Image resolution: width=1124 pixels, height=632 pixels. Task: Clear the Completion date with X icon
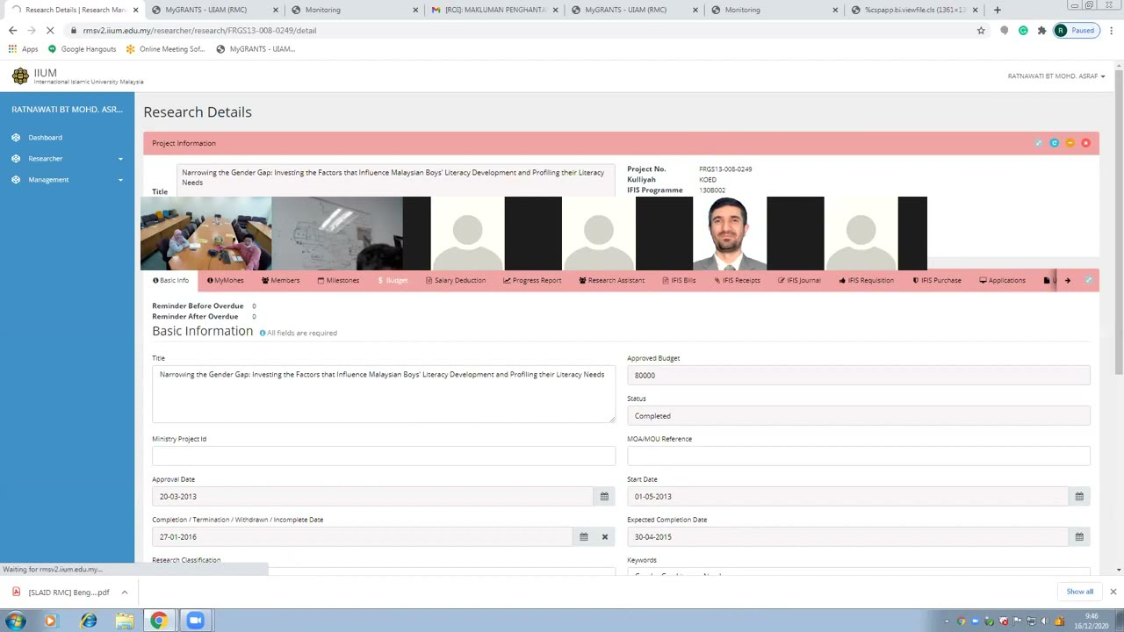click(x=604, y=537)
